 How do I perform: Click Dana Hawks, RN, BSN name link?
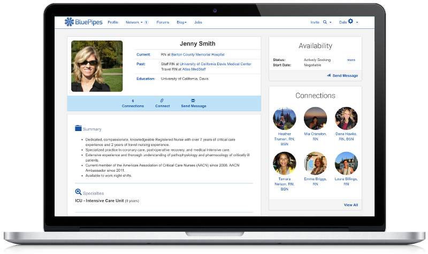pos(346,136)
